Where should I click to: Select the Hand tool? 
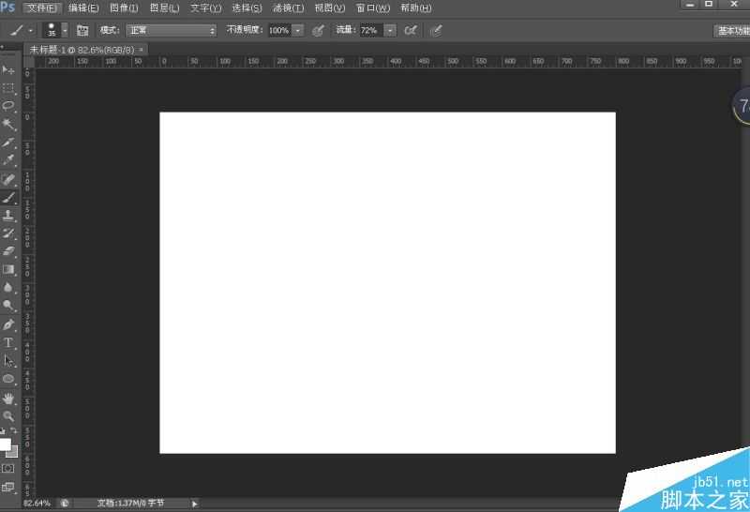pyautogui.click(x=8, y=398)
